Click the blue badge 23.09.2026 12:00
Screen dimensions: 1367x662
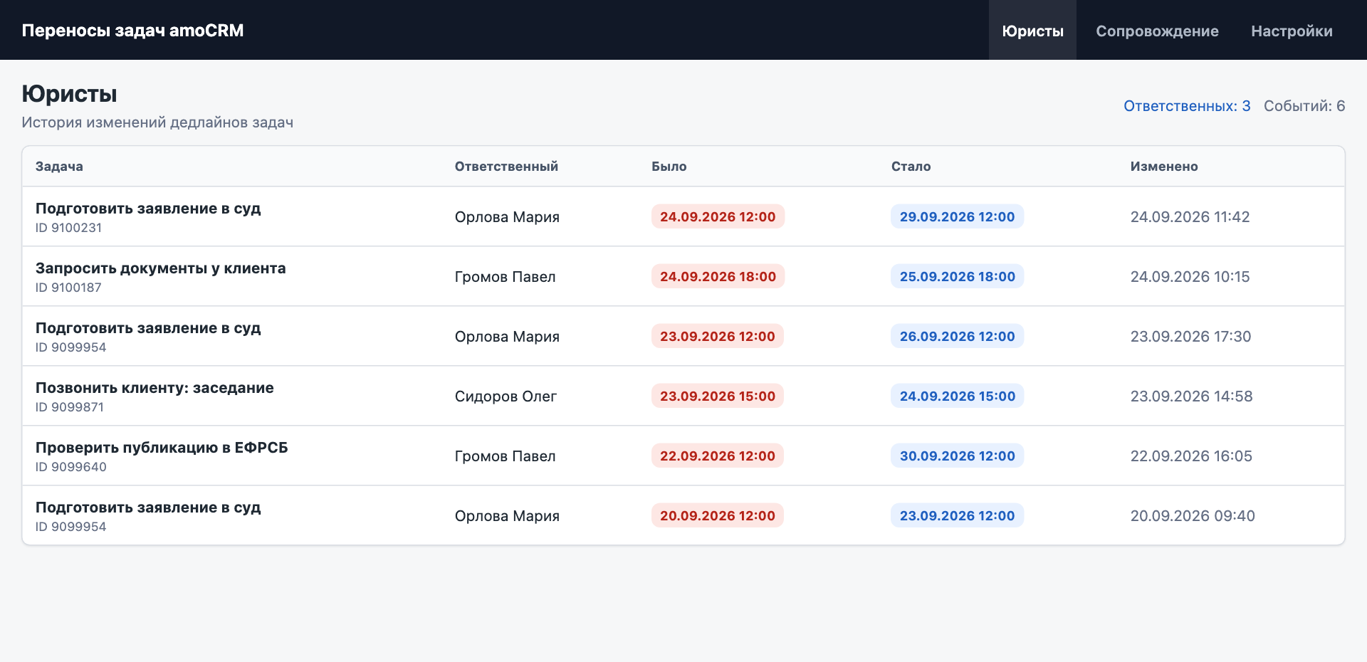tap(958, 516)
